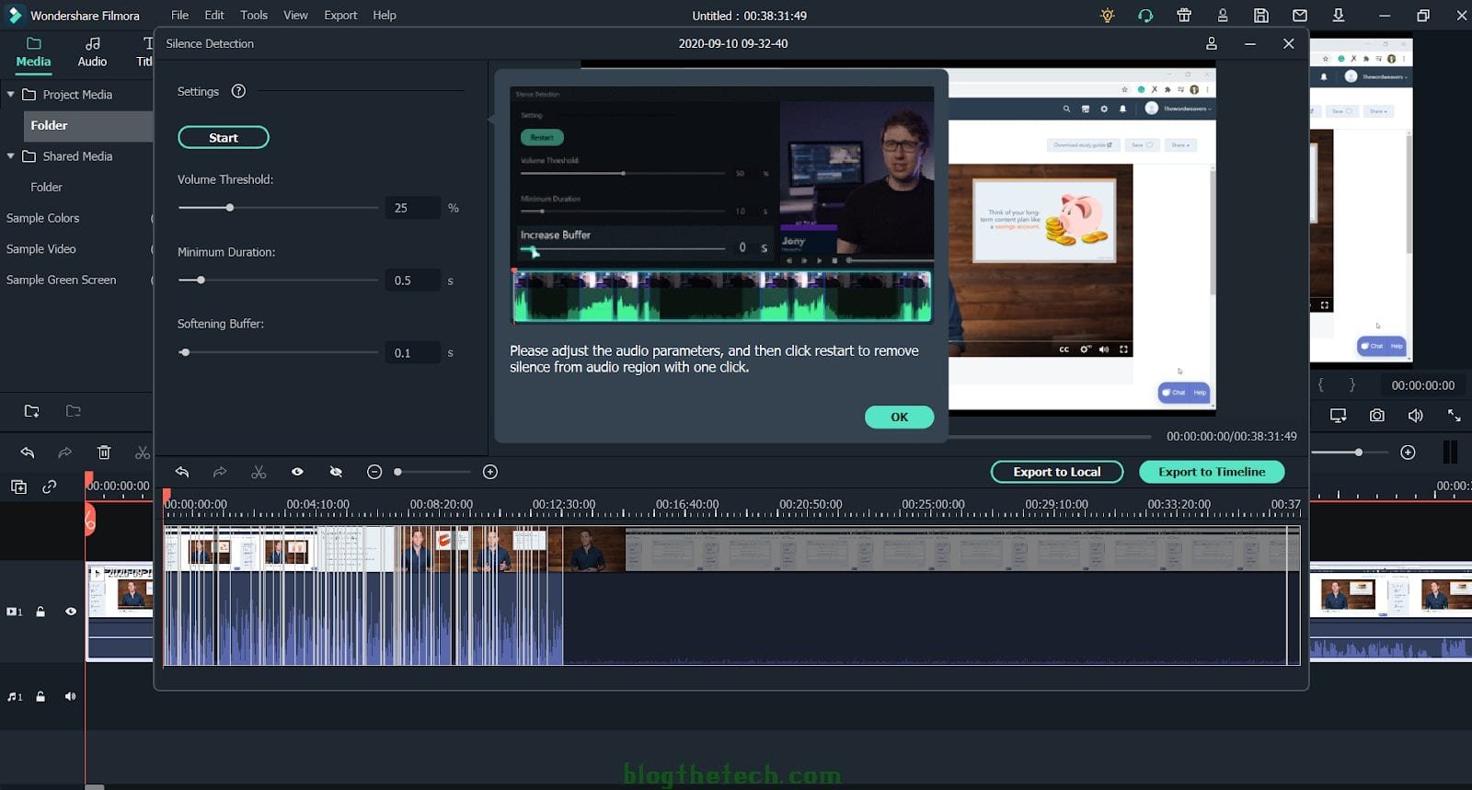Screen dimensions: 1472x790
Task: Show silent segments with eye icon
Action: (297, 472)
